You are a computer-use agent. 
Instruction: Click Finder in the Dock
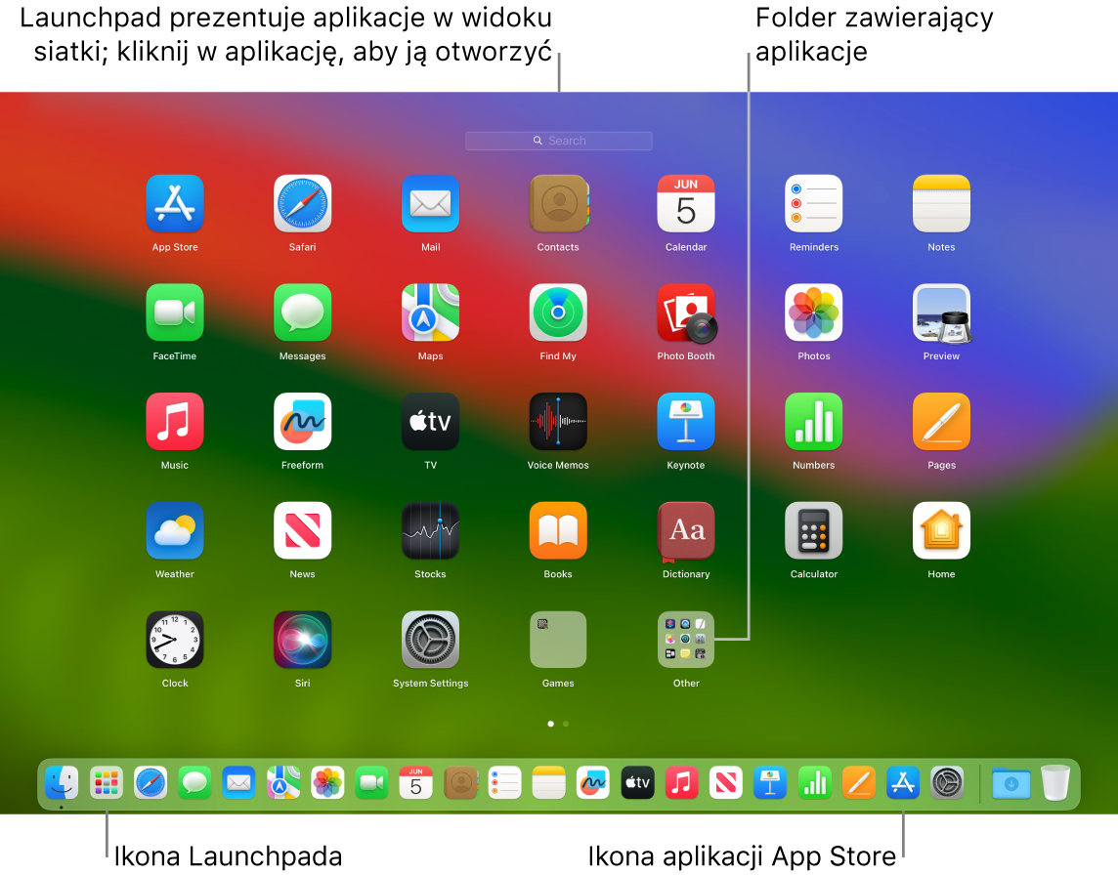click(x=62, y=783)
